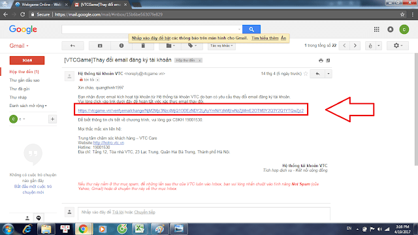Open File Explorer from taskbar
Viewport: 418px width, 235px height.
[x=46, y=229]
